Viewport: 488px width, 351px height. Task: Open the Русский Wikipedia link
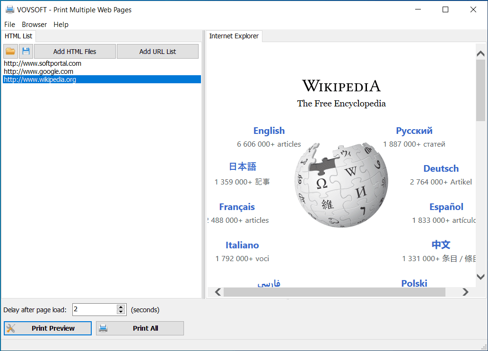pos(414,131)
